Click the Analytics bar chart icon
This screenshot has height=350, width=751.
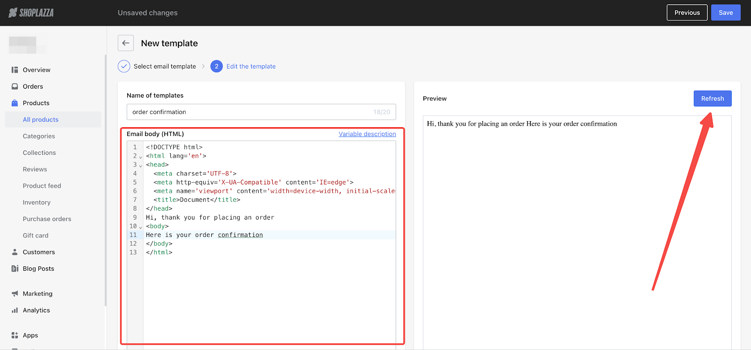click(x=15, y=310)
